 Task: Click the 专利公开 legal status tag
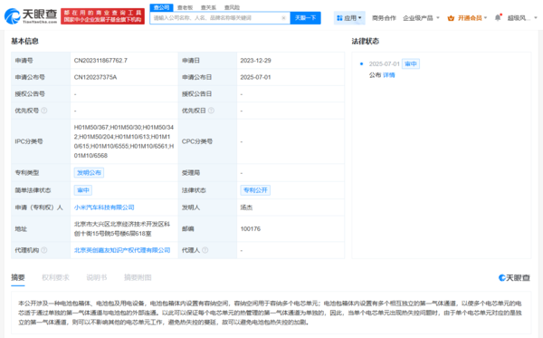point(255,190)
